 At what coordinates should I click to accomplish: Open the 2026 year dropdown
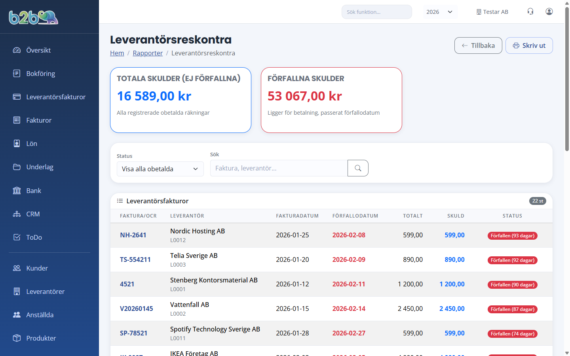click(x=440, y=12)
